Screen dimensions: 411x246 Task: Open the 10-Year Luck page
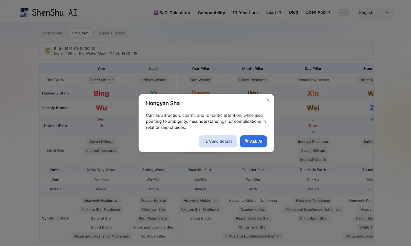tap(246, 13)
